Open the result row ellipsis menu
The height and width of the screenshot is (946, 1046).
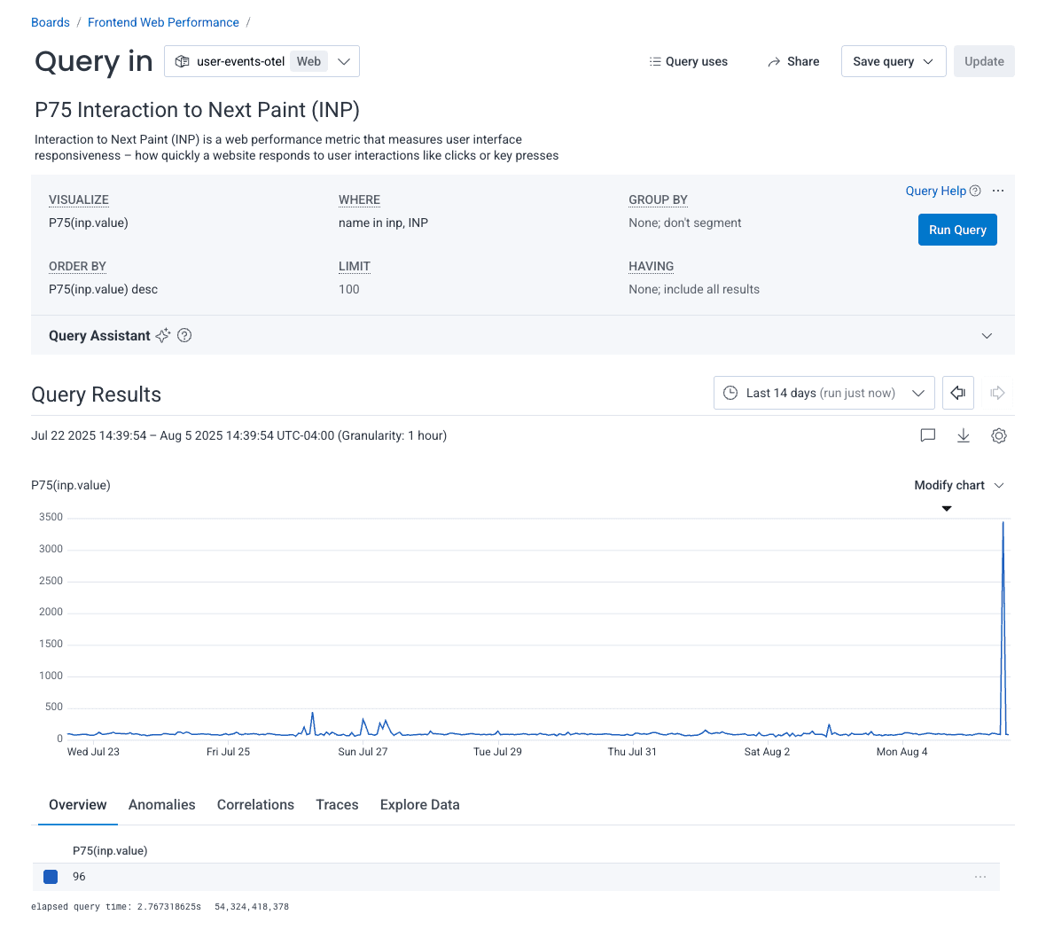point(980,877)
